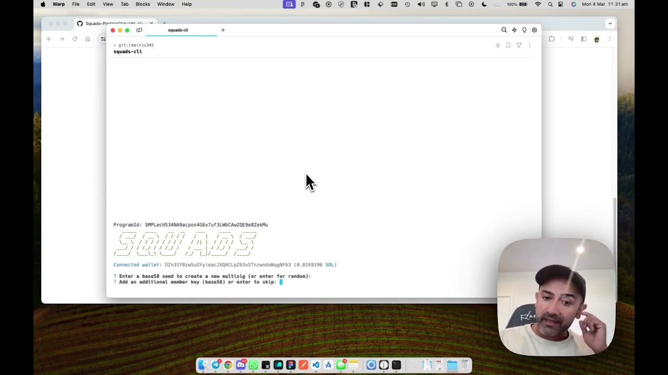Open App Store from the dock
668x375 pixels.
pos(328,365)
